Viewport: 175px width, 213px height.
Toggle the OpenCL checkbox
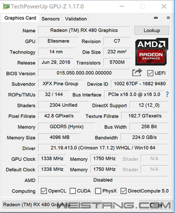[44, 191]
